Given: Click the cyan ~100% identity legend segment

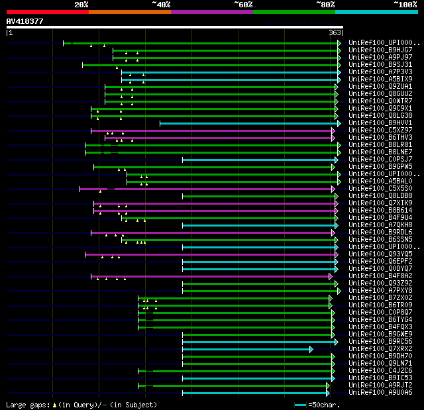Looking at the screenshot, I should click(377, 12).
